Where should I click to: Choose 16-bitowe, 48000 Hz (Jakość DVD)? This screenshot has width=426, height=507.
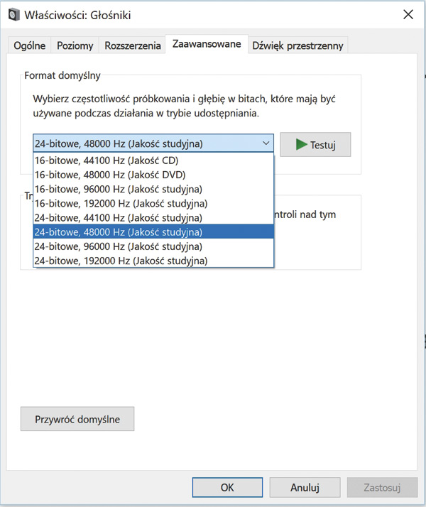[x=153, y=175]
